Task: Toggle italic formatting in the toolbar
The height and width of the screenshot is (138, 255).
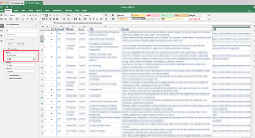Action: [x=14, y=19]
